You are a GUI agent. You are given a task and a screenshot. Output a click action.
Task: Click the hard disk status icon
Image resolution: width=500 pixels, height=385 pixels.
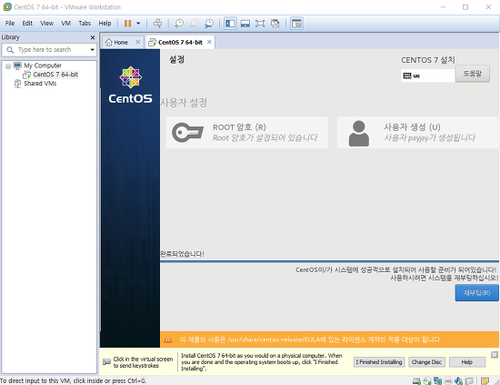416,380
